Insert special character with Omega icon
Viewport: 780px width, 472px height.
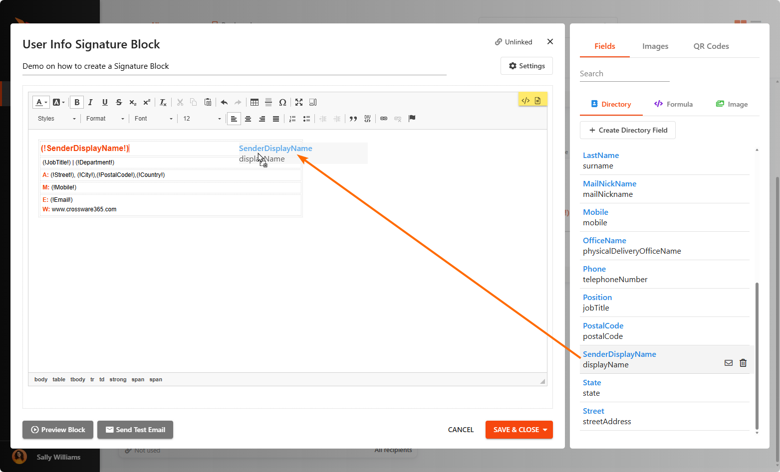tap(282, 102)
